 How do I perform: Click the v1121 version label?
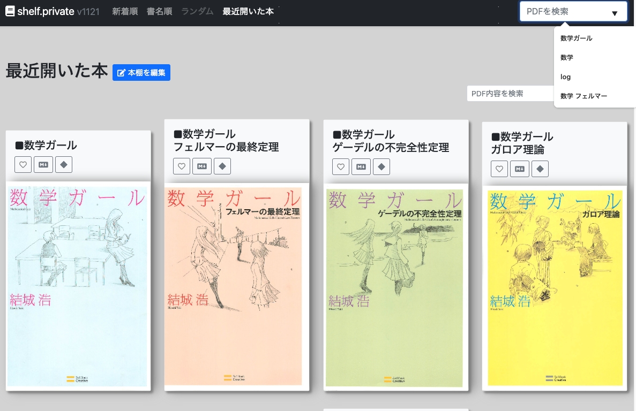click(88, 12)
